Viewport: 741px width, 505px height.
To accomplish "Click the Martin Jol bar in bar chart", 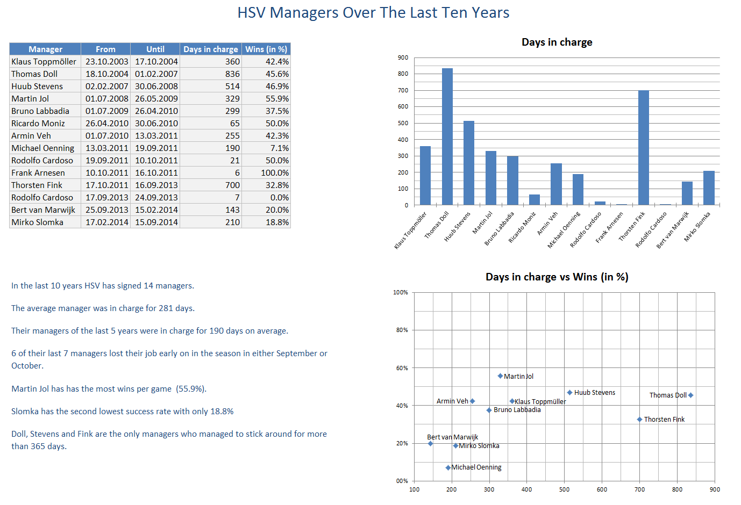I will point(491,178).
